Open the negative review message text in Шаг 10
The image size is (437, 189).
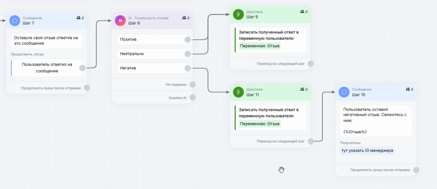pos(376,121)
